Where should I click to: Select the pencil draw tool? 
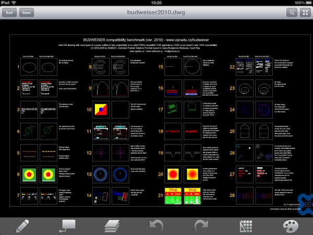22,226
